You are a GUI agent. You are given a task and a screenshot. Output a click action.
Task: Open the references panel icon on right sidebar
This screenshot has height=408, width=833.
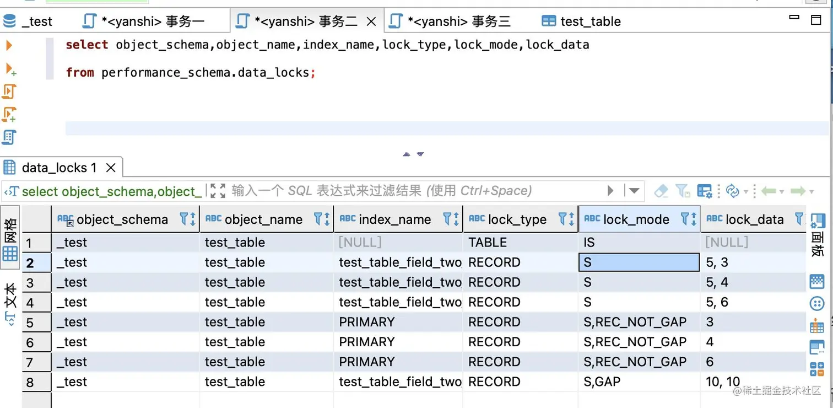(817, 347)
